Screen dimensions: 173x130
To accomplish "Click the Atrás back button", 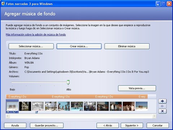I will pos(108,125).
